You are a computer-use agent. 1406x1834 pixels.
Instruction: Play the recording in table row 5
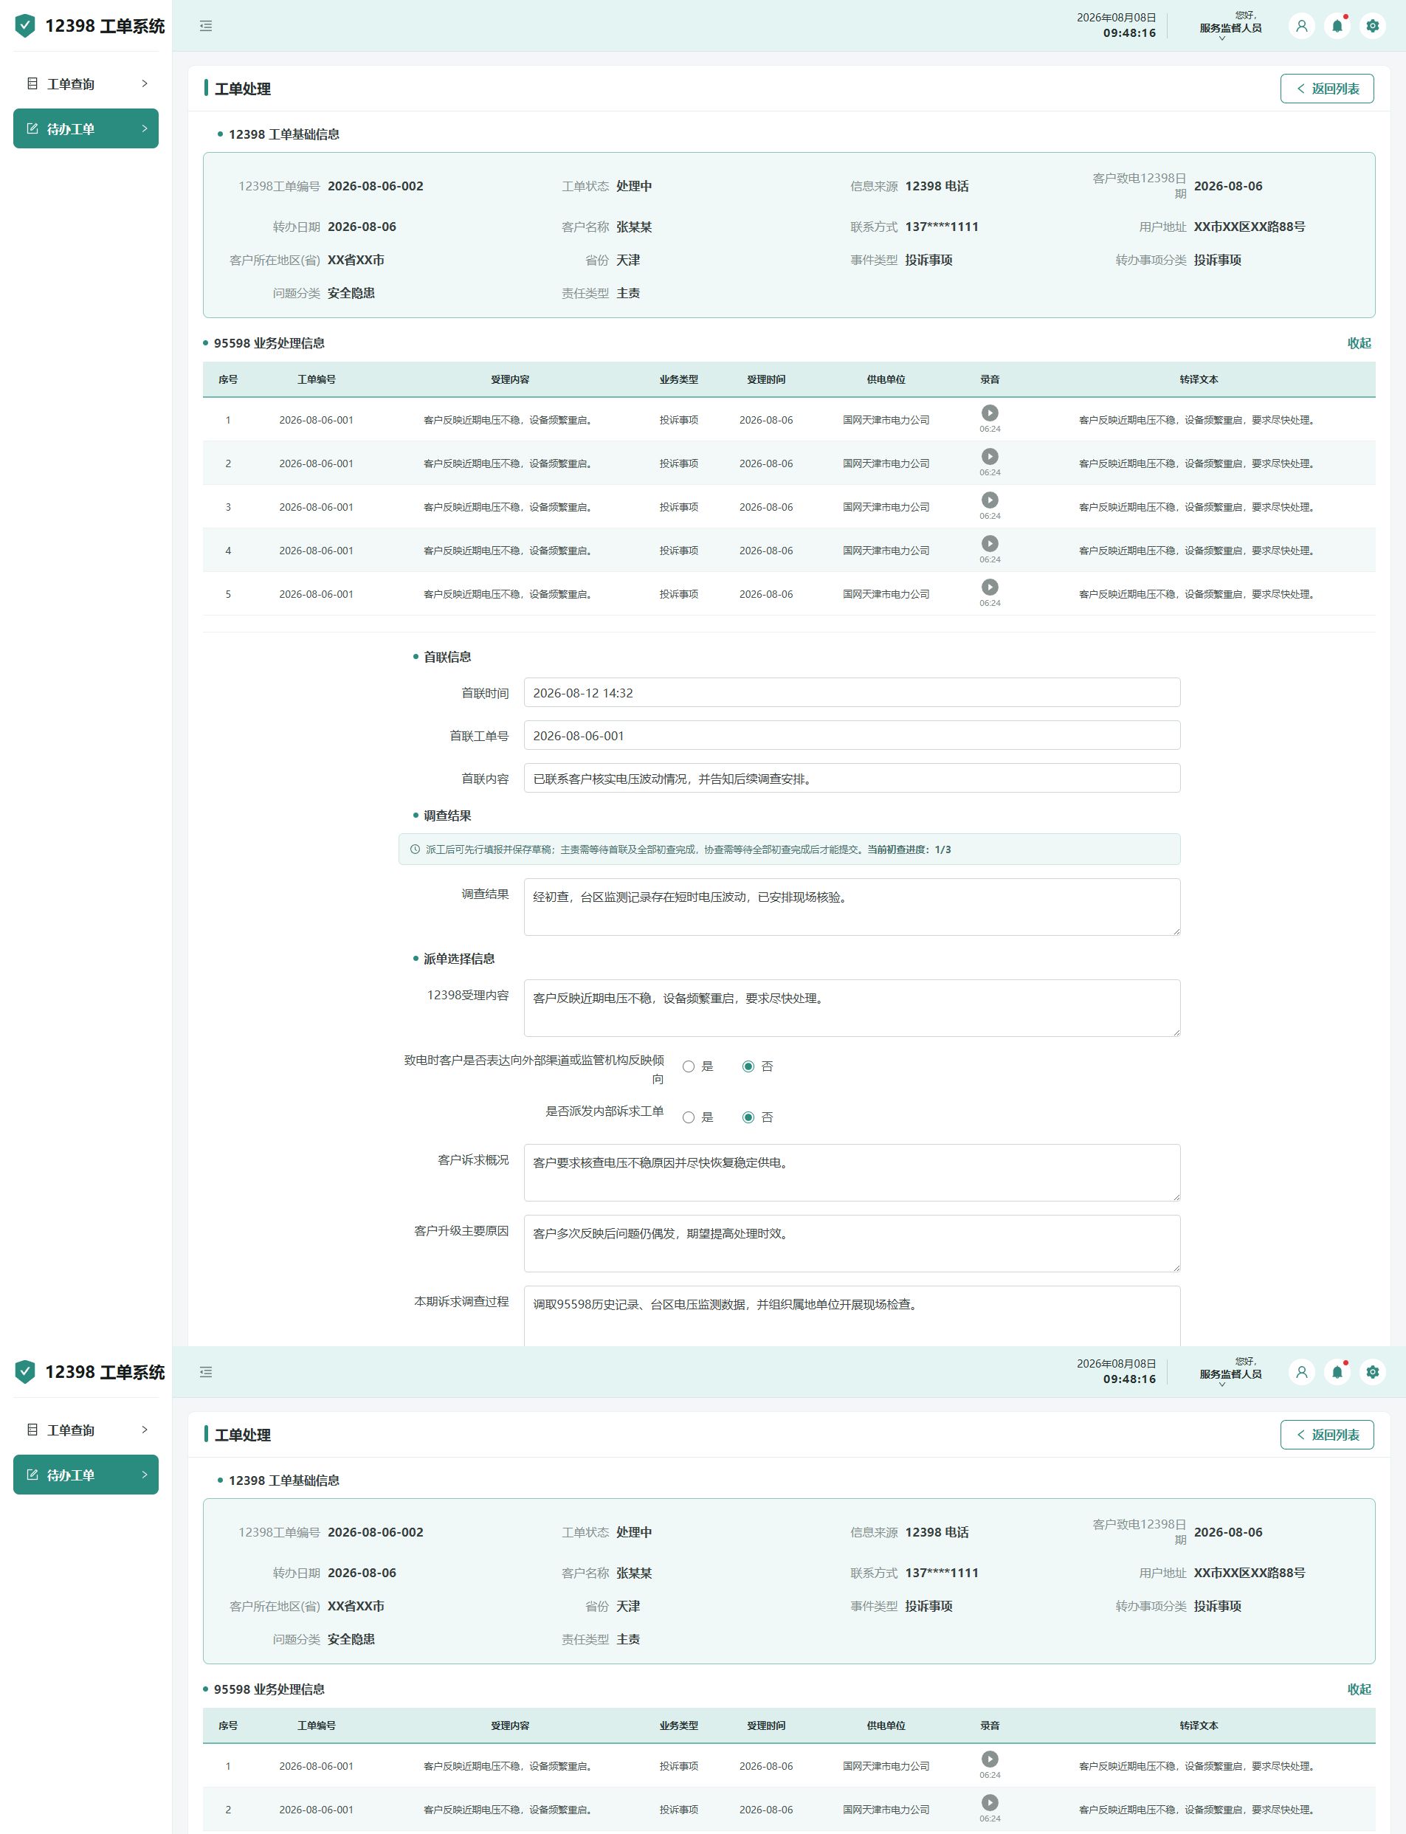[989, 587]
